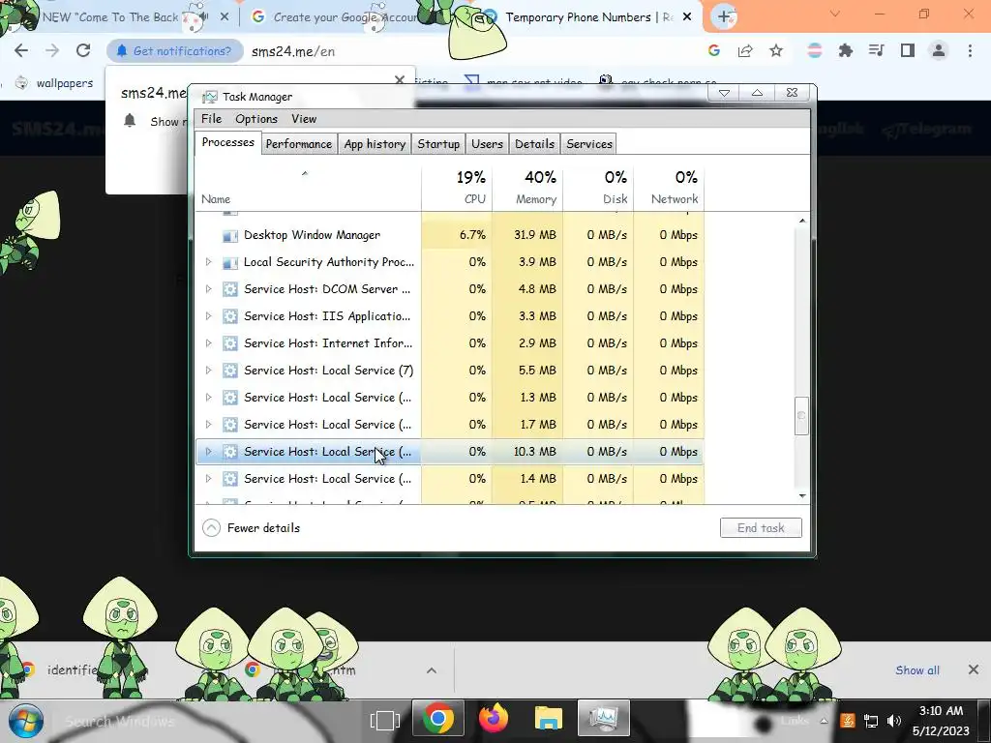The height and width of the screenshot is (743, 991).
Task: Expand the highlighted 10.3 MB Local Service row
Action: click(x=209, y=452)
